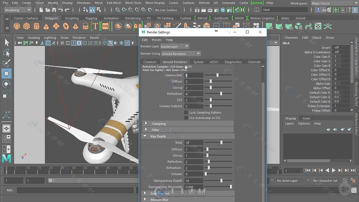Select the Scale tool in toolbox

[x=6, y=94]
